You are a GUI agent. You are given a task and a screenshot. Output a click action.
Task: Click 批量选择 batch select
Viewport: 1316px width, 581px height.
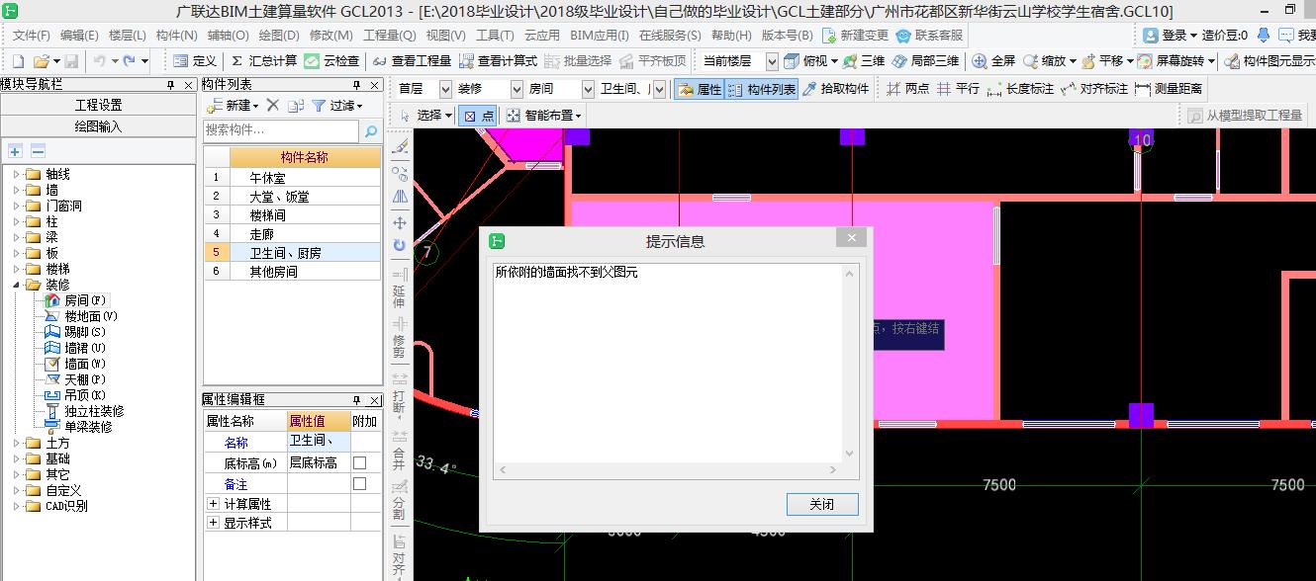coord(577,61)
